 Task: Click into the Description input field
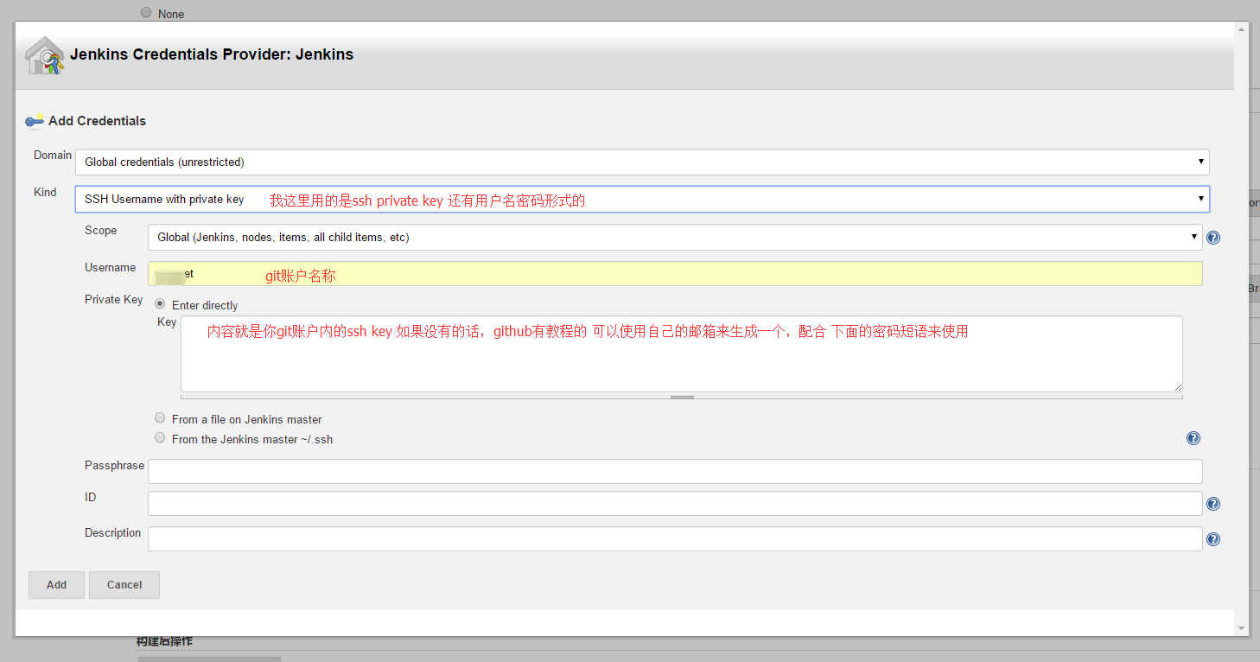(x=675, y=538)
